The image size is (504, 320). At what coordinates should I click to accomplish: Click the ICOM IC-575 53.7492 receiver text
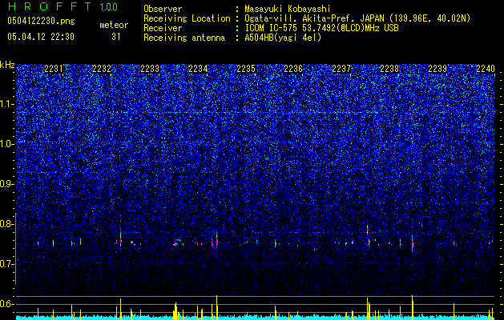point(321,28)
